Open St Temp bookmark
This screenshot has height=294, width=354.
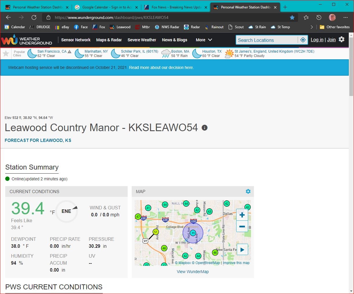pos(280,27)
